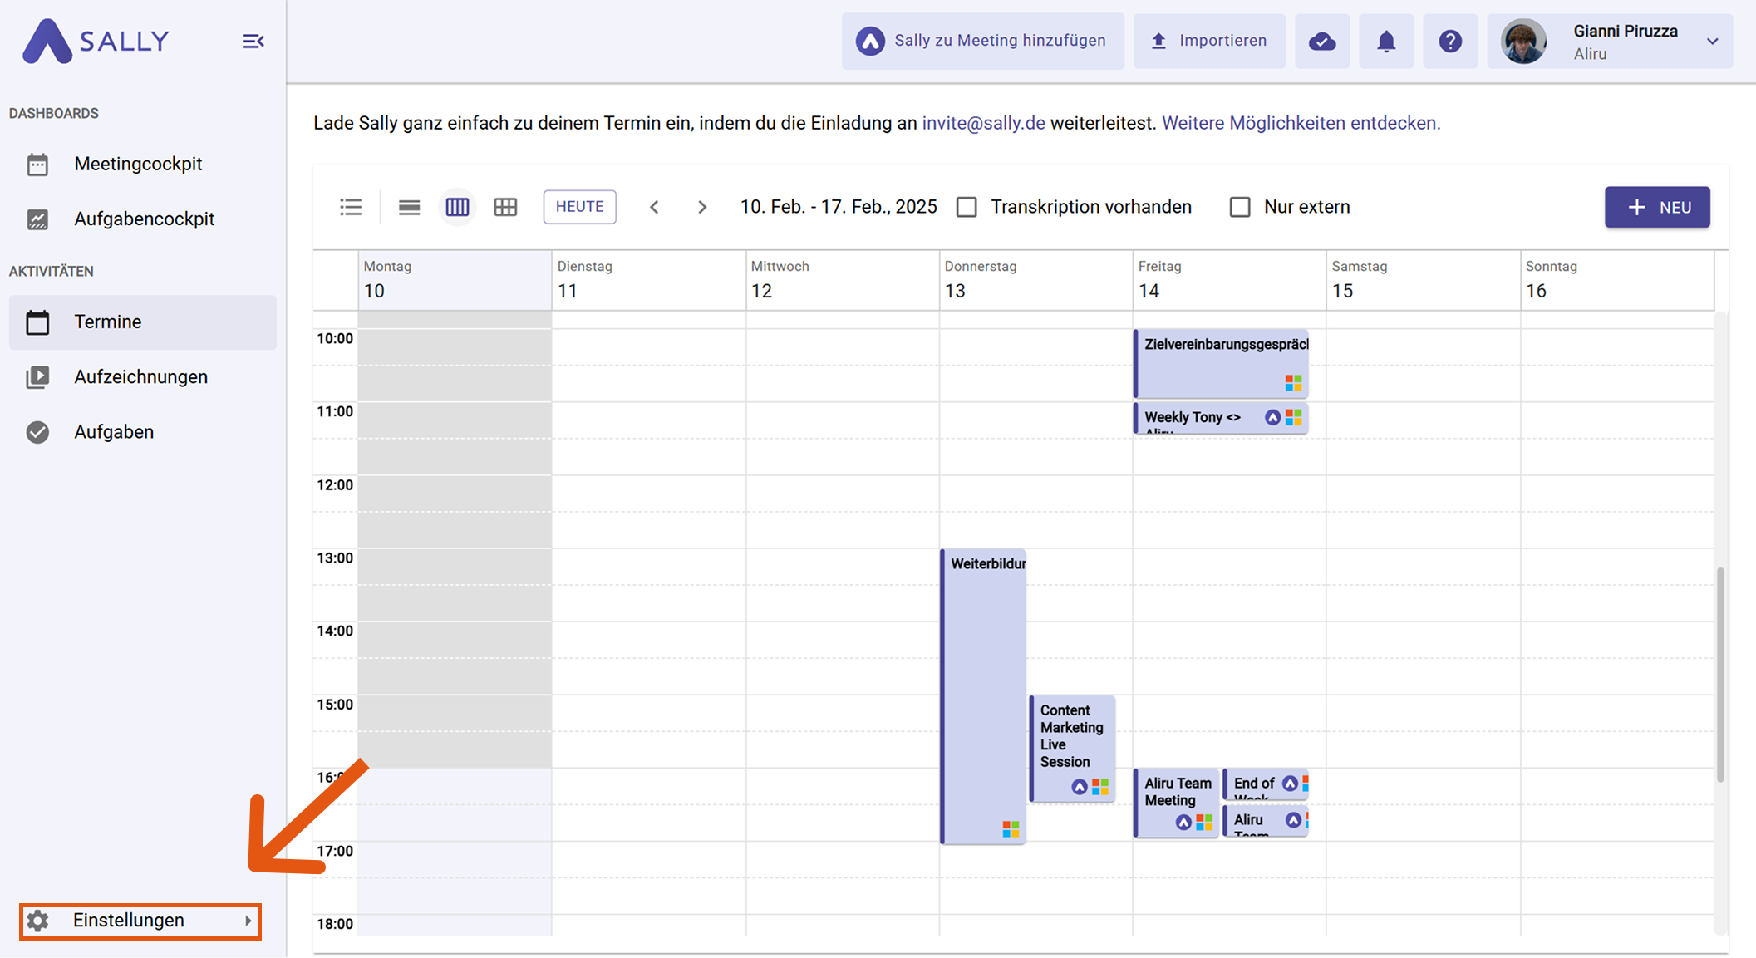Open notifications bell
Screen dimensions: 1756x958
pyautogui.click(x=1385, y=41)
